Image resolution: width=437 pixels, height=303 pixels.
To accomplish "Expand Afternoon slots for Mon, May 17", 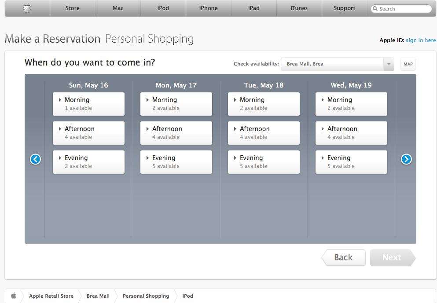I will pos(176,133).
